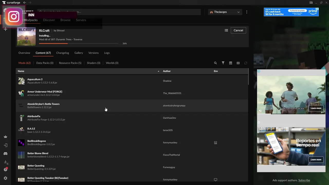Open the Gallery tab

coord(79,53)
